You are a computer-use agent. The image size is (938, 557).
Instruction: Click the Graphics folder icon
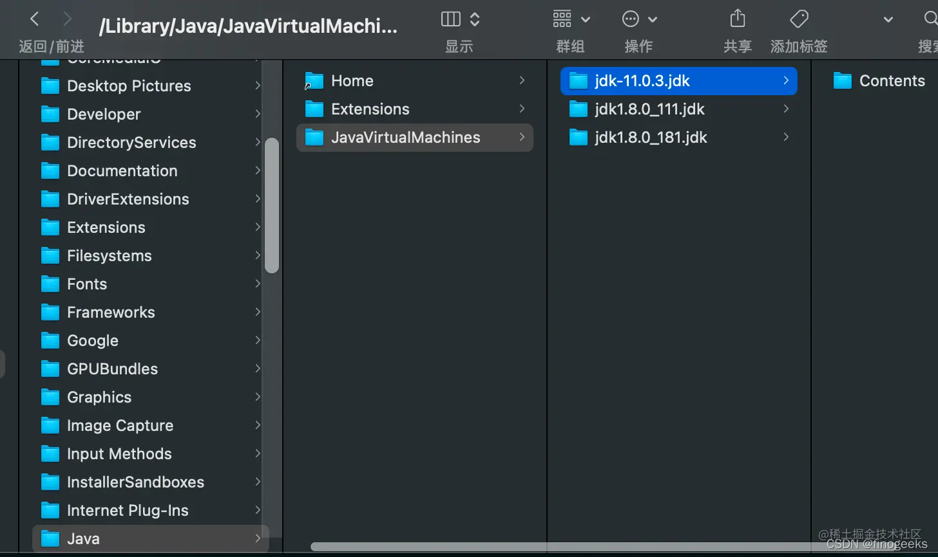click(50, 397)
